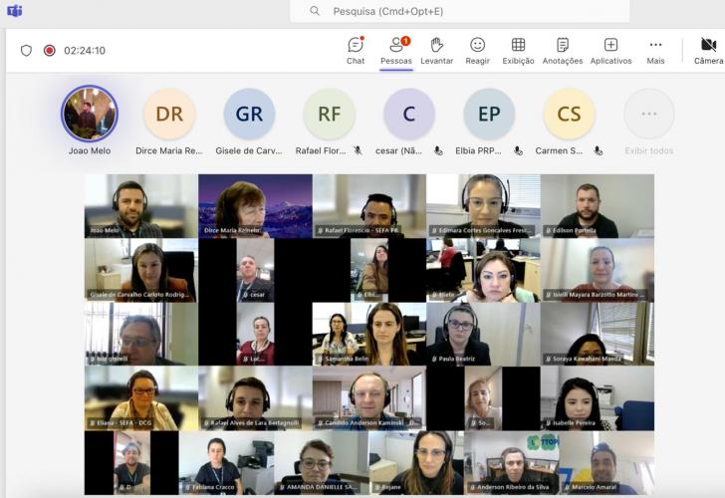Click the red recording indicator
This screenshot has height=498, width=725.
coord(49,51)
